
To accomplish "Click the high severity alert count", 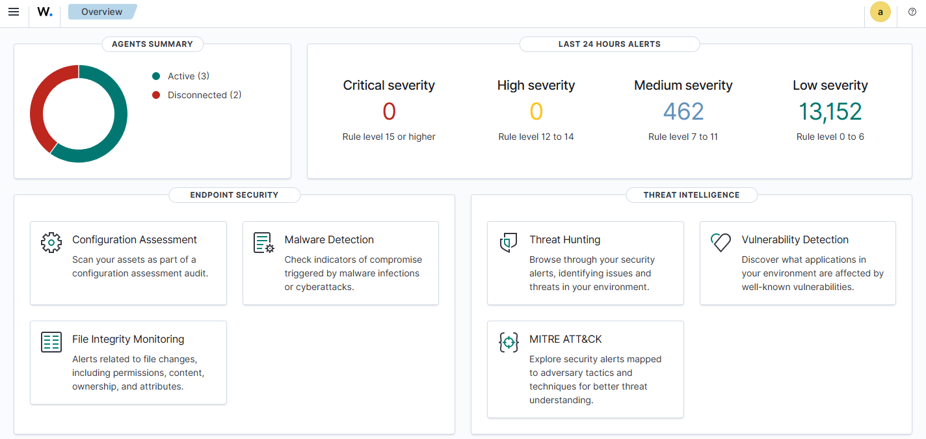I will click(x=536, y=112).
